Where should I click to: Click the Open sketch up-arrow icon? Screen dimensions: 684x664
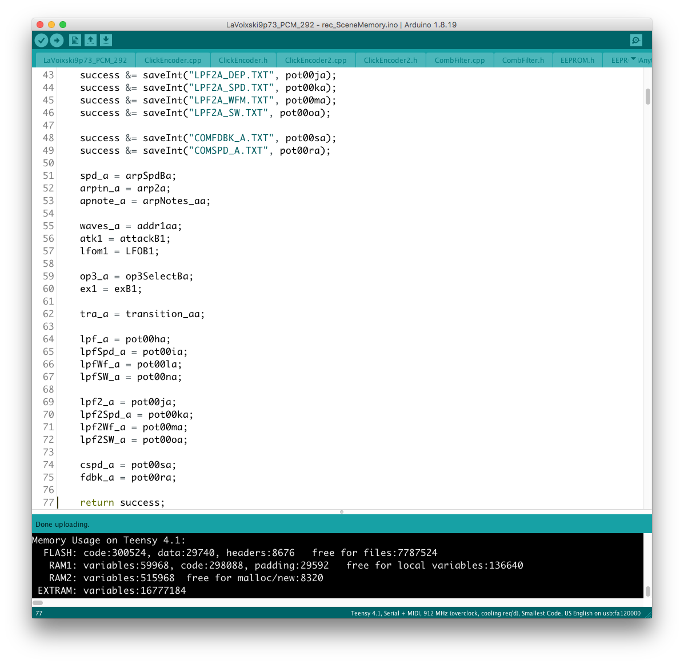[x=90, y=40]
